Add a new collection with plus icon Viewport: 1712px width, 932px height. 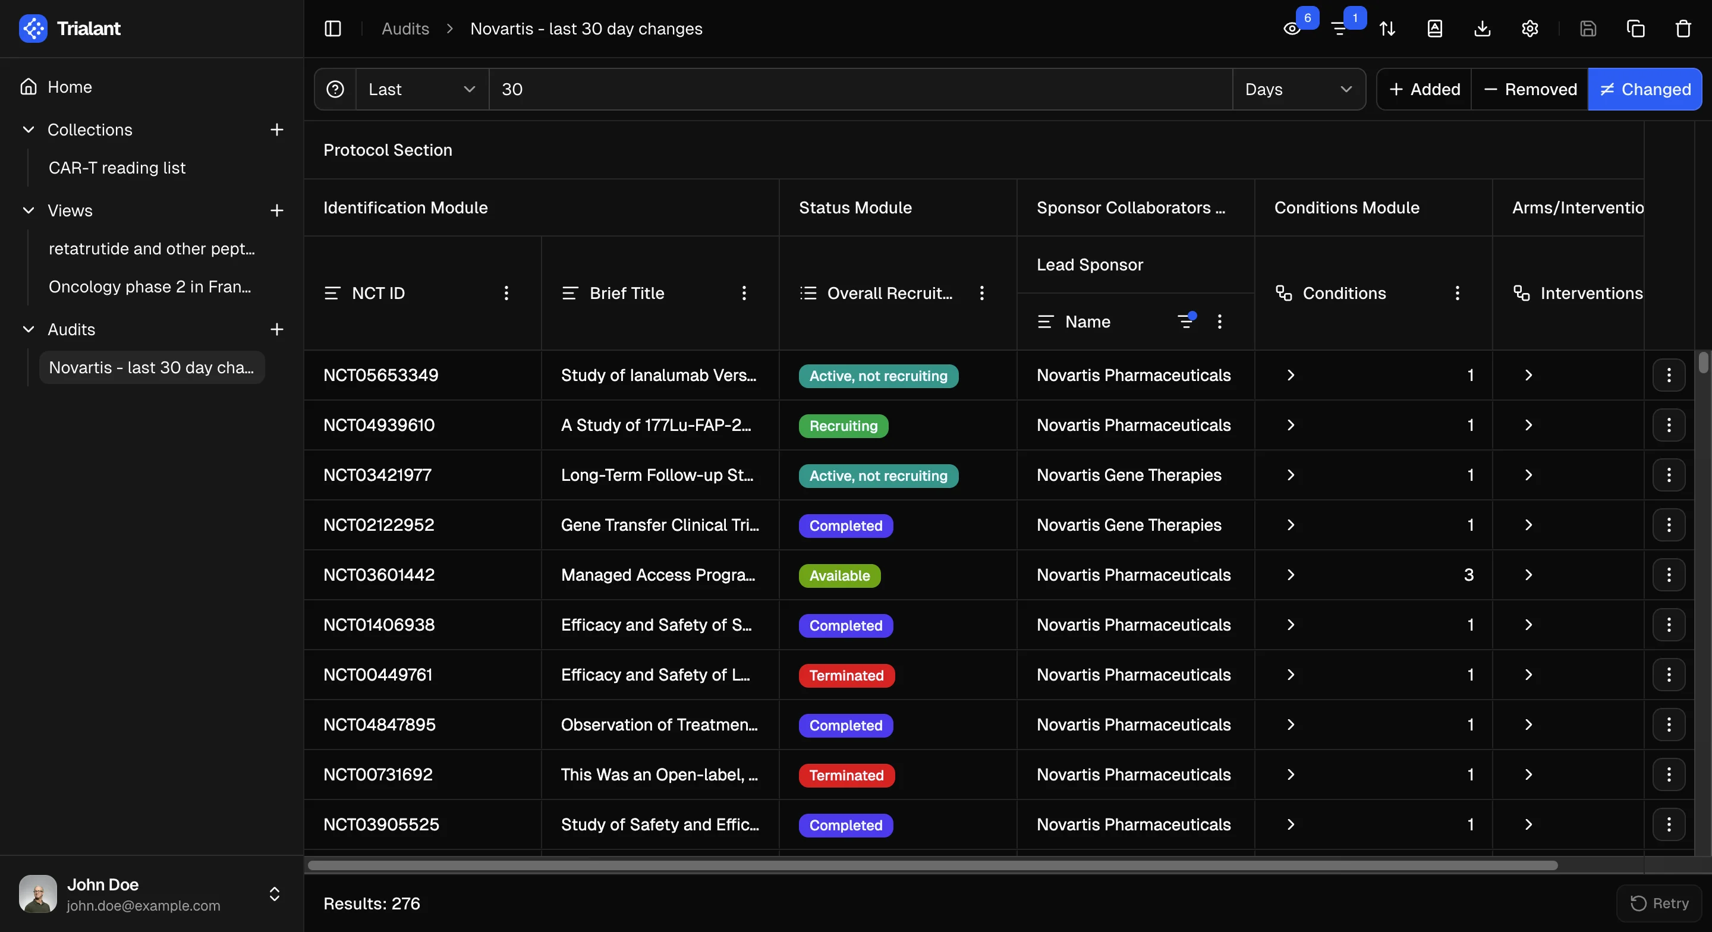pos(277,130)
